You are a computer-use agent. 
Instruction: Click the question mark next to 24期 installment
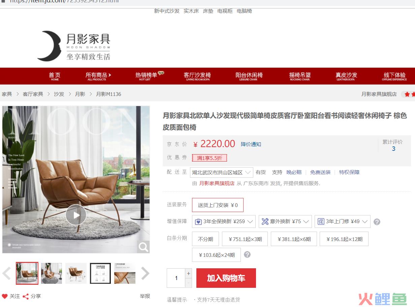tap(247, 254)
